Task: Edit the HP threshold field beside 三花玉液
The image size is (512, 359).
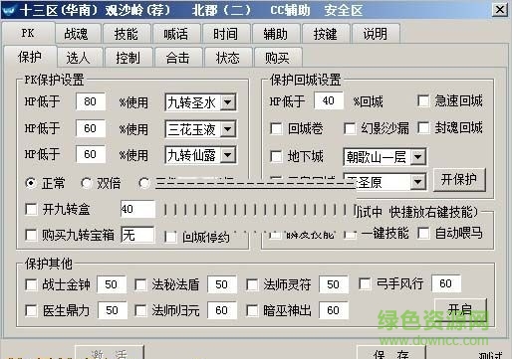Action: coord(91,128)
